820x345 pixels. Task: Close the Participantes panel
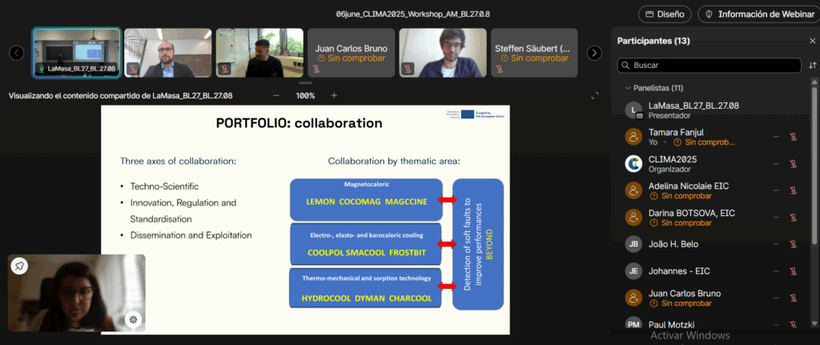click(812, 41)
